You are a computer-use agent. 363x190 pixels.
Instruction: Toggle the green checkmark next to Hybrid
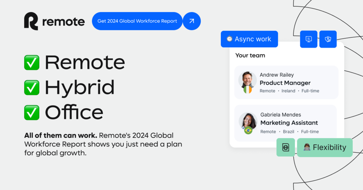pos(32,87)
